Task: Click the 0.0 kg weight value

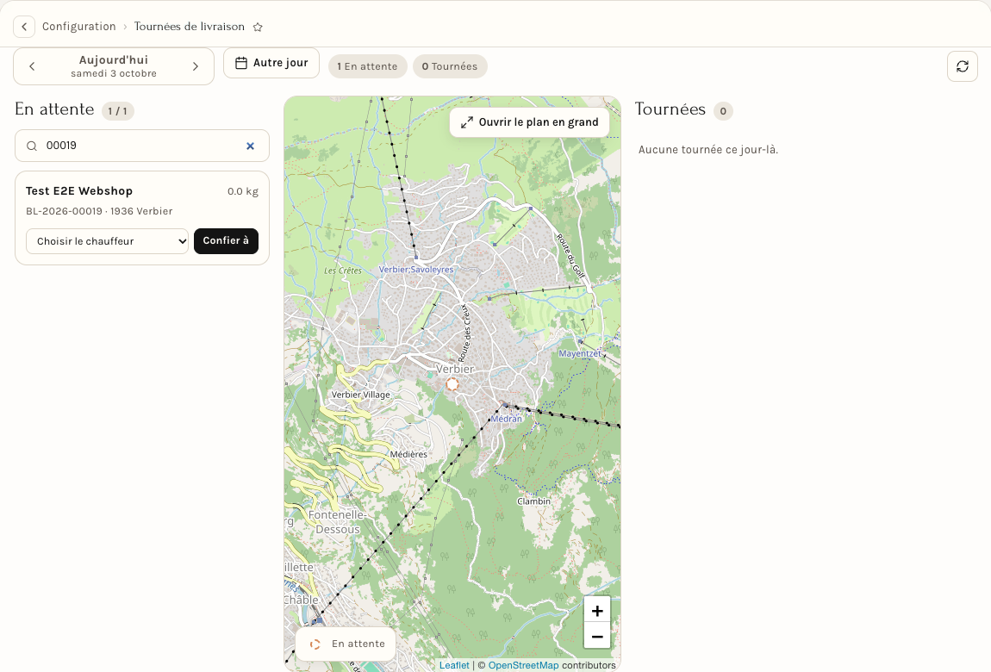Action: coord(243,191)
